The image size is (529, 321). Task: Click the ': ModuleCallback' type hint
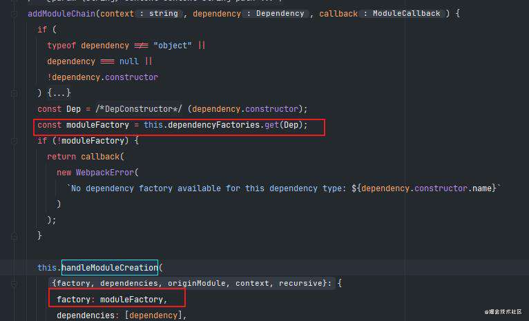pos(402,14)
